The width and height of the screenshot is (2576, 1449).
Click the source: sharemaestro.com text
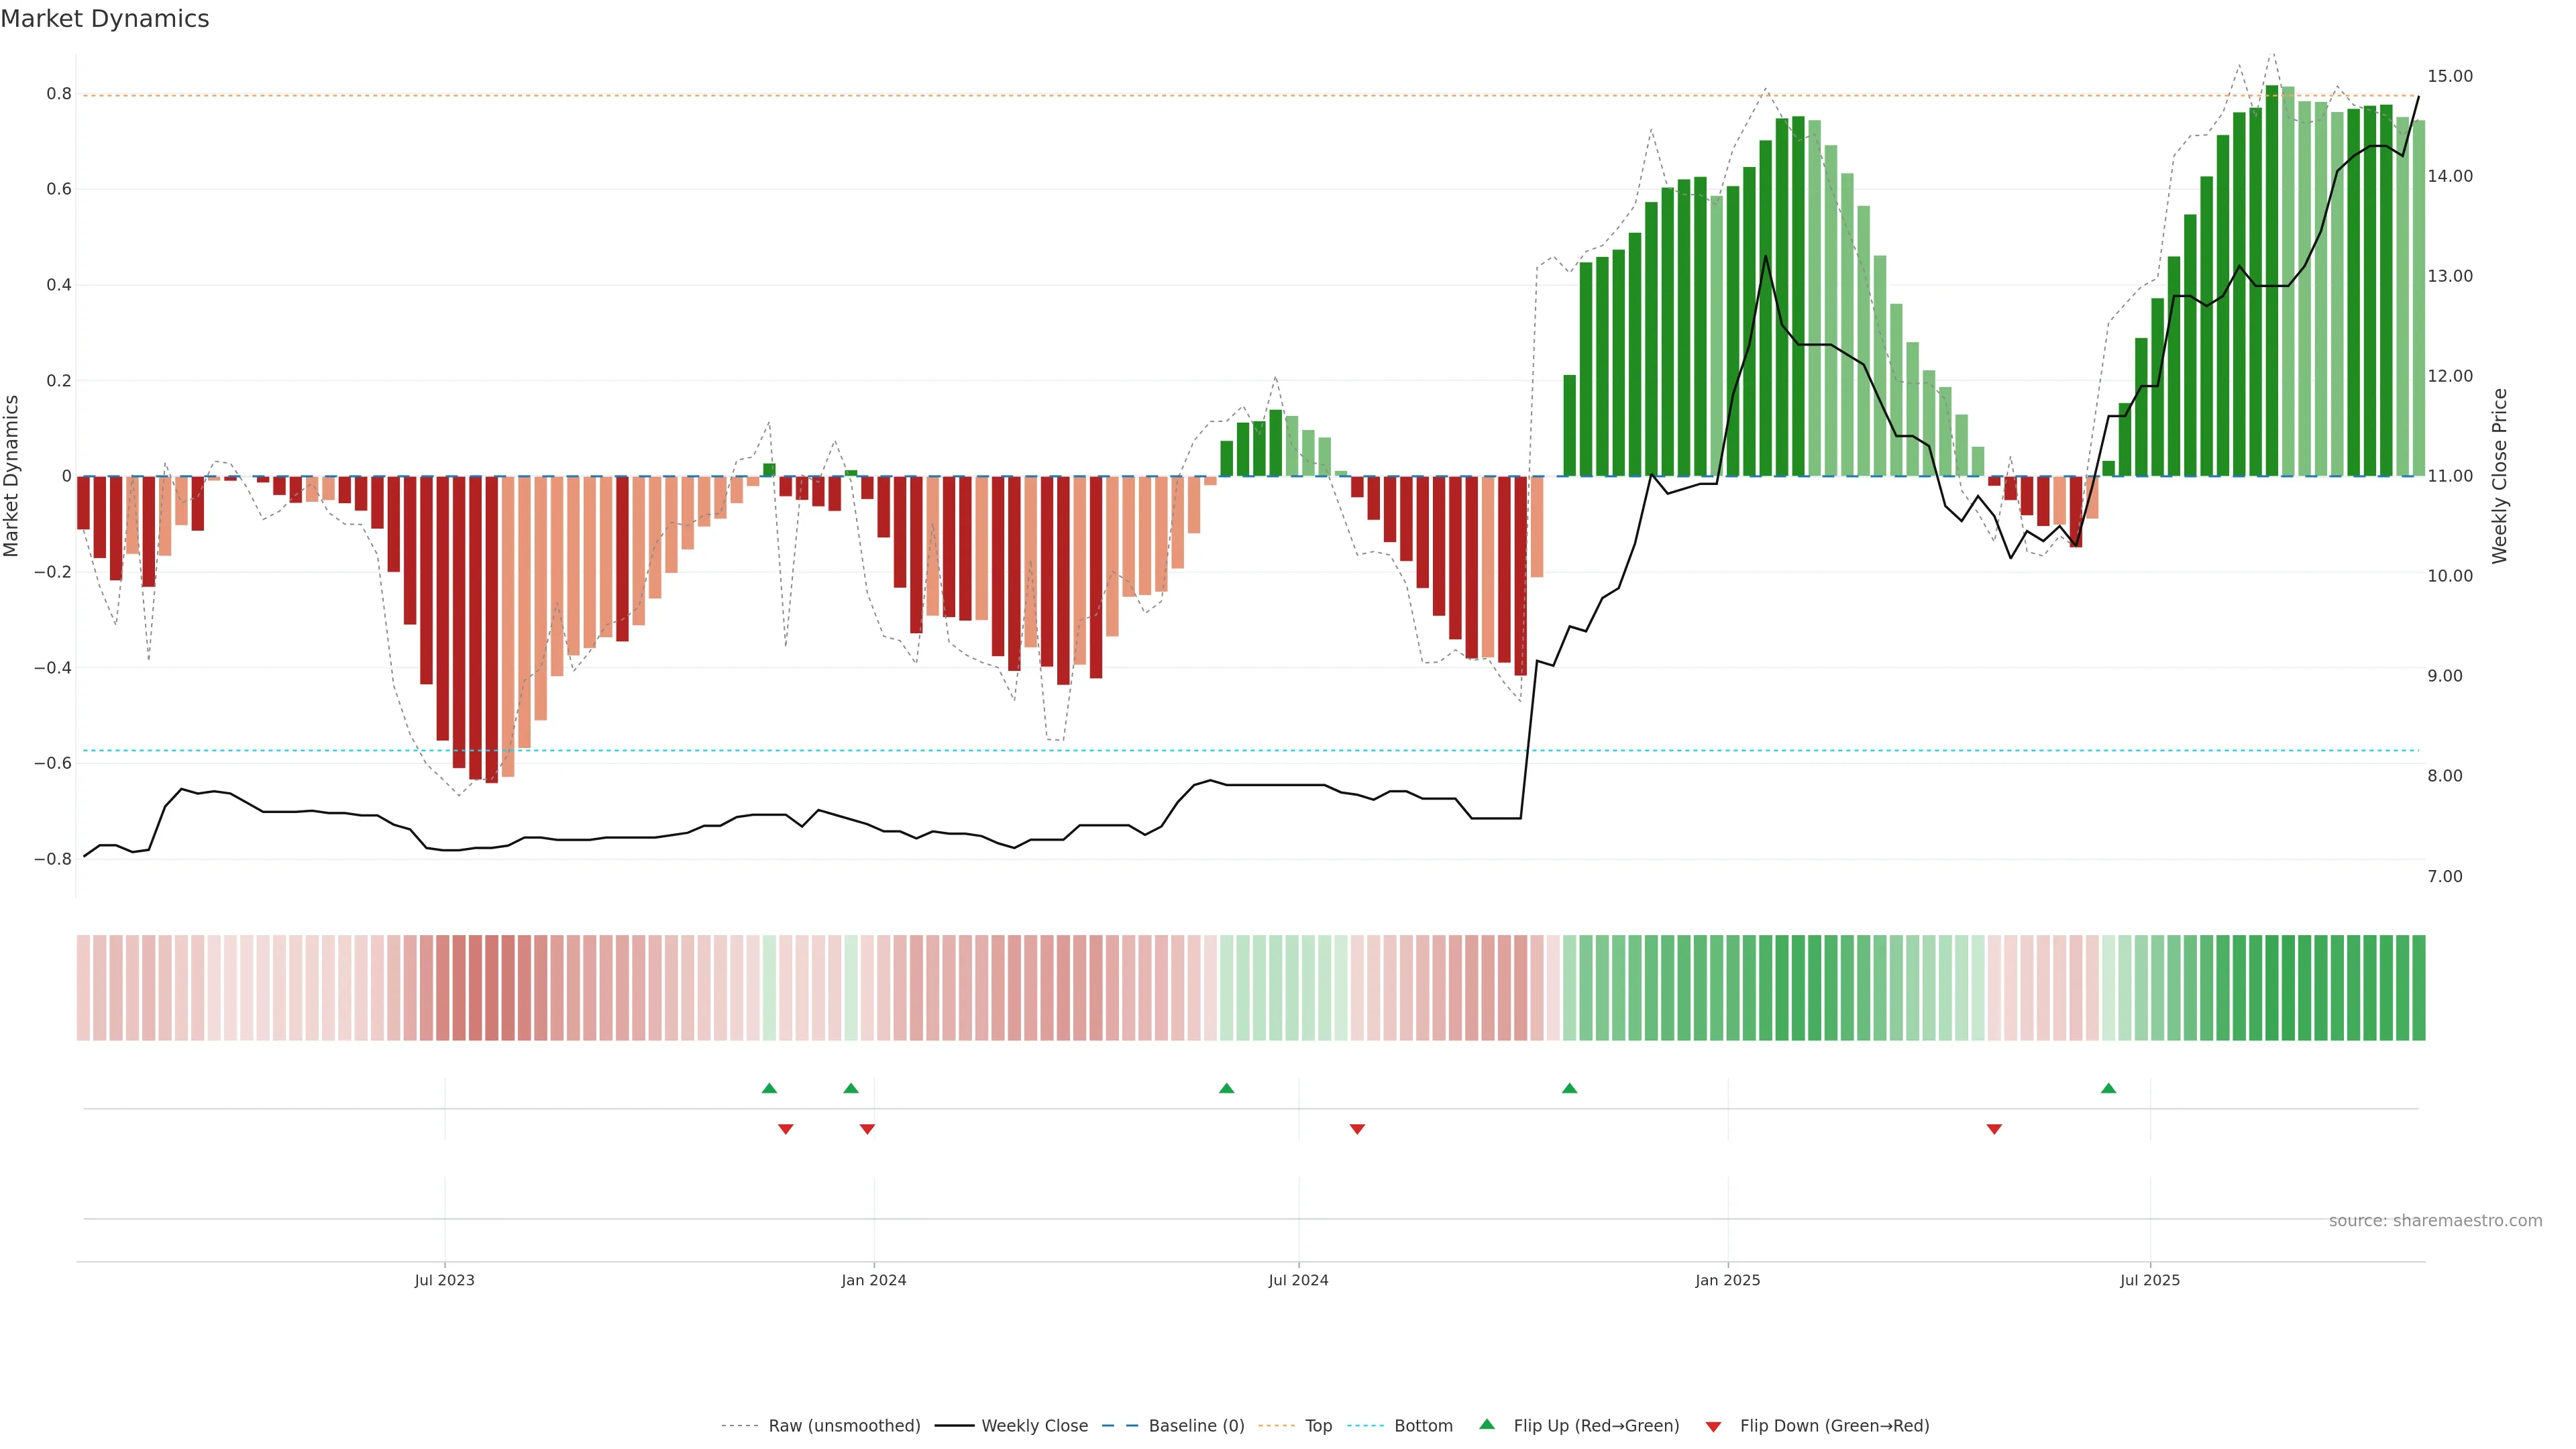point(2435,1221)
